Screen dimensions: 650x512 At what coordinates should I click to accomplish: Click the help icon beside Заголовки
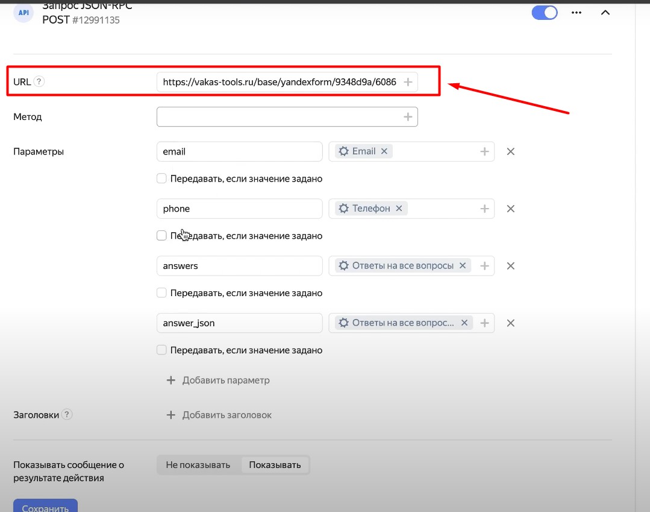67,414
